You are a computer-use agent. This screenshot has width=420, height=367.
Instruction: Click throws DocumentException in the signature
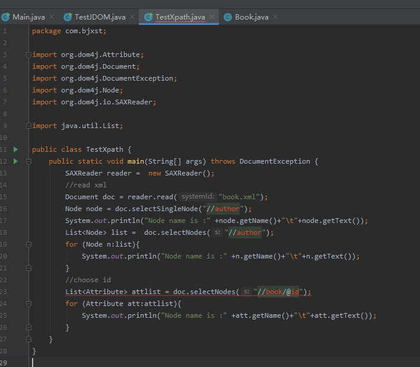260,161
